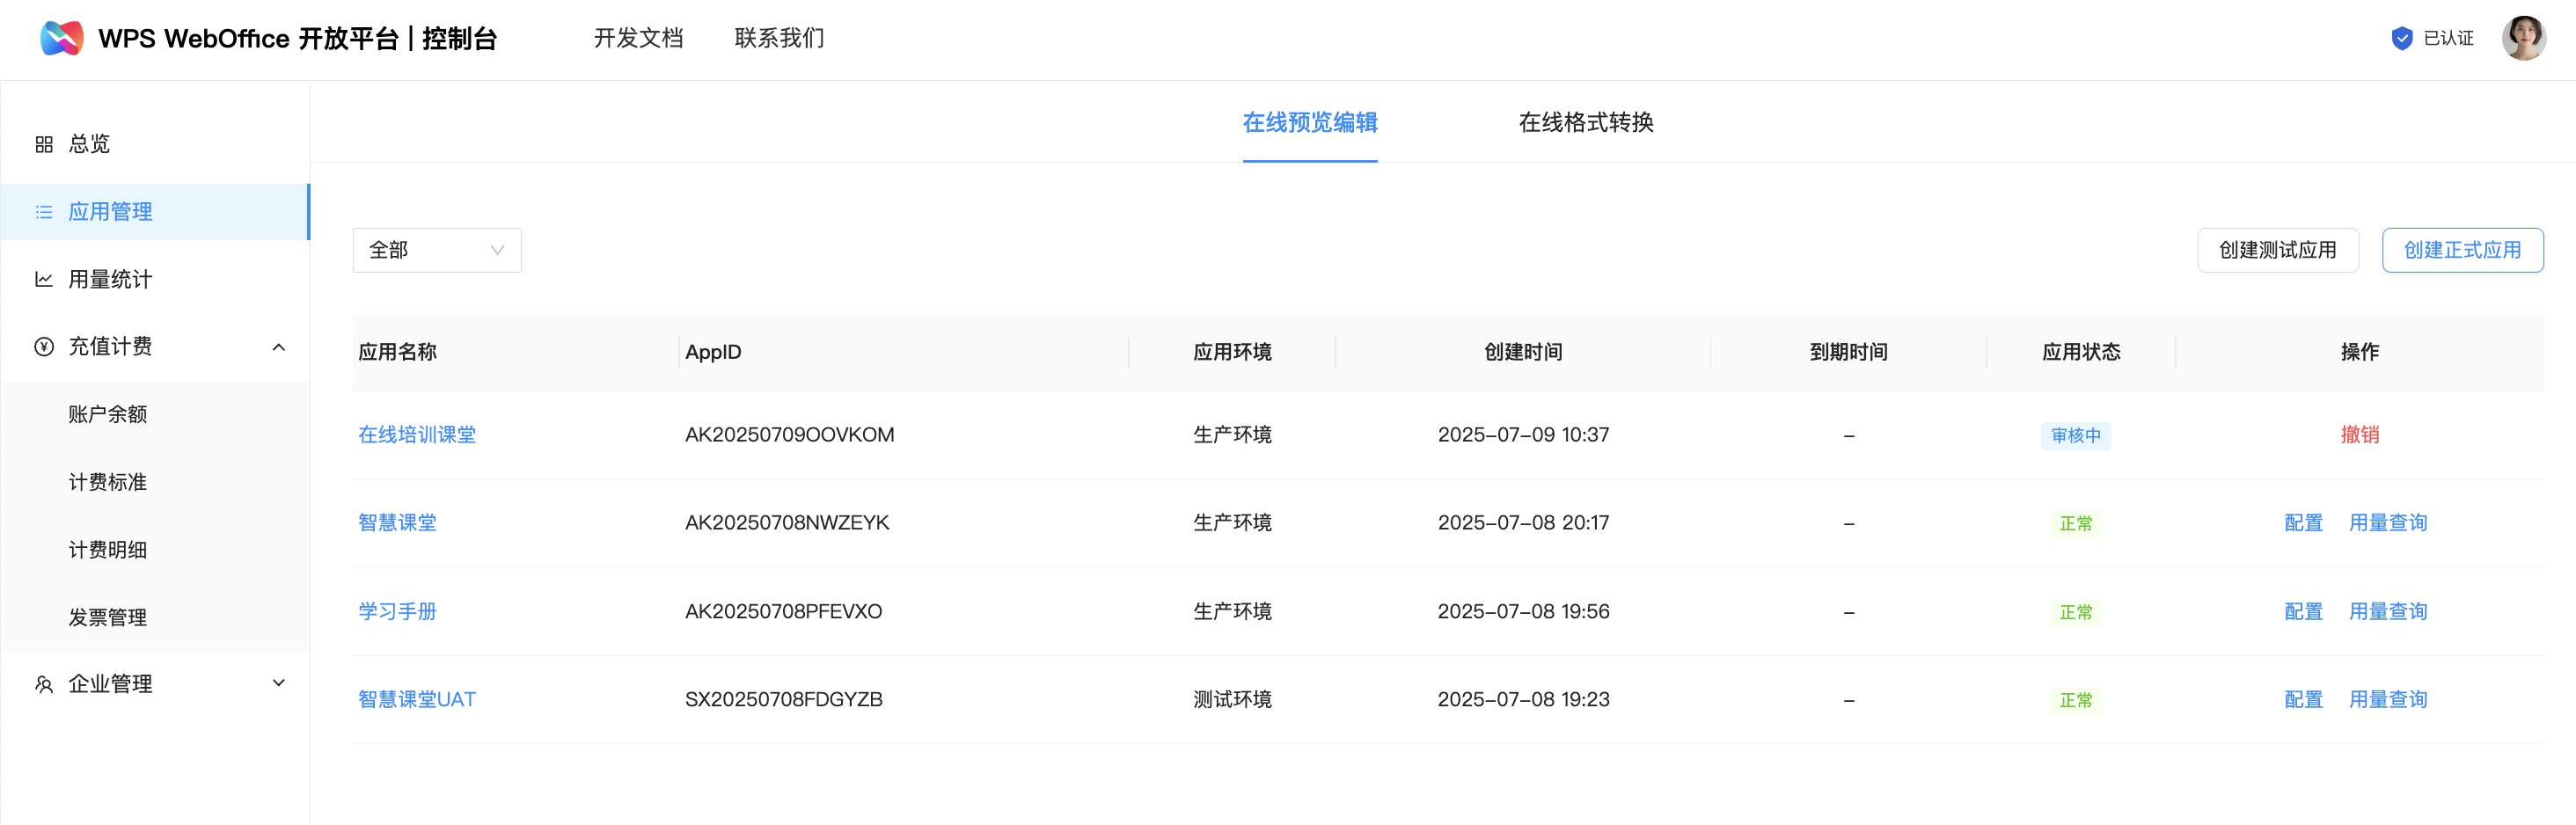Click the verified shield badge icon
Image resolution: width=2576 pixels, height=825 pixels.
click(x=2401, y=38)
